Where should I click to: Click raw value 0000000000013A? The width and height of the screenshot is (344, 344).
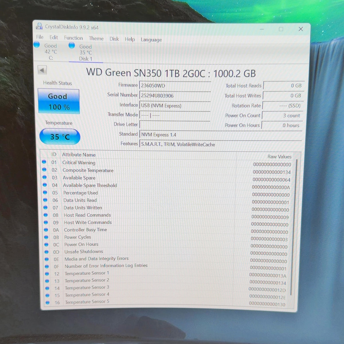coord(268,275)
